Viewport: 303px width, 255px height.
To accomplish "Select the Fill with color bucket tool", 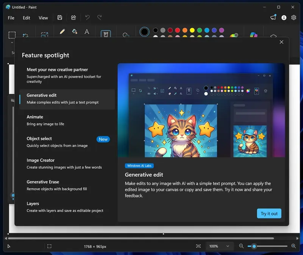I will 74,32.
